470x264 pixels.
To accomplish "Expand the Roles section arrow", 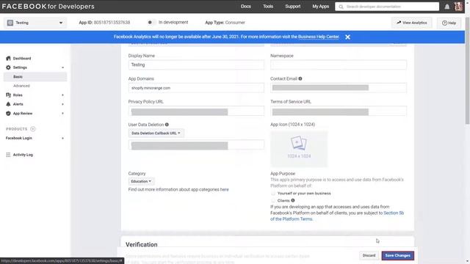I will coord(62,95).
